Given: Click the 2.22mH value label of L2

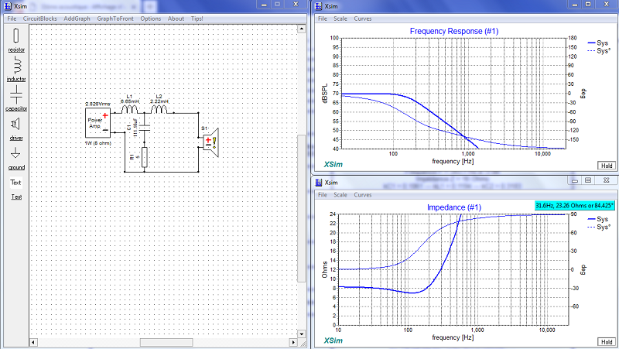Looking at the screenshot, I should click(160, 101).
